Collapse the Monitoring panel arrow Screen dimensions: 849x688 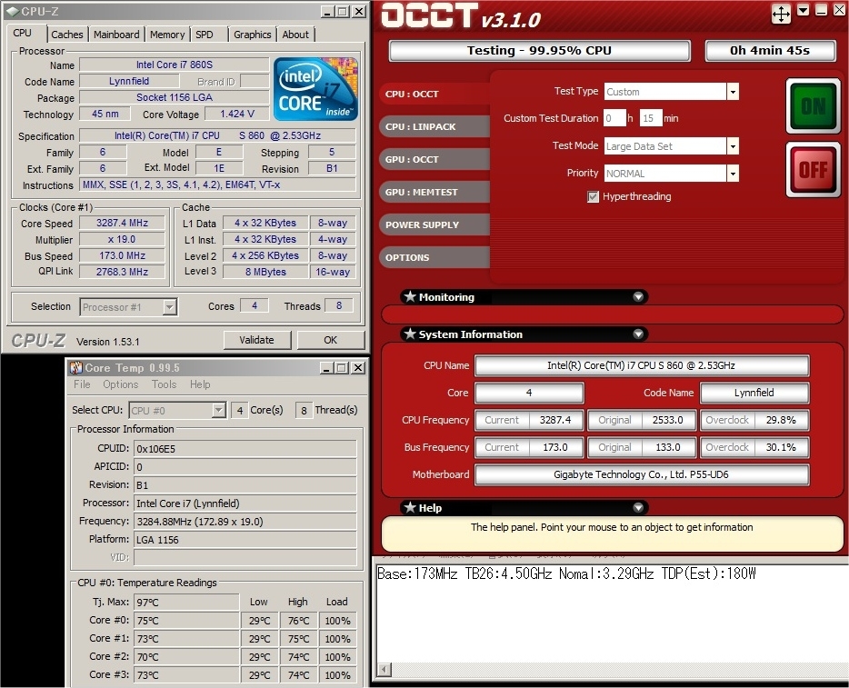coord(638,296)
